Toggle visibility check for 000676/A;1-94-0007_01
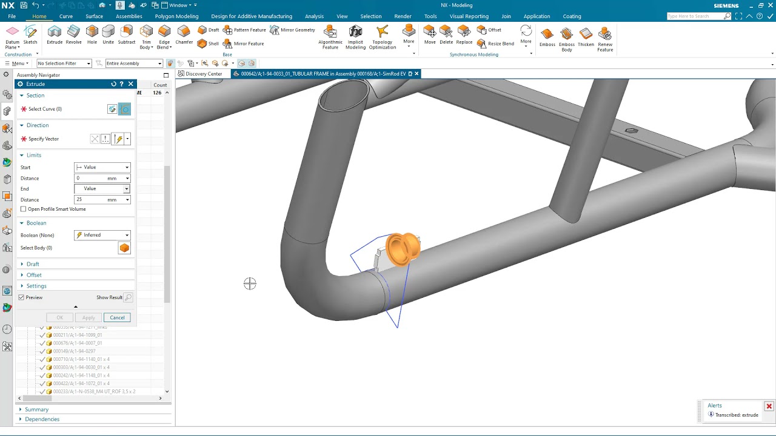776x436 pixels. [x=42, y=343]
